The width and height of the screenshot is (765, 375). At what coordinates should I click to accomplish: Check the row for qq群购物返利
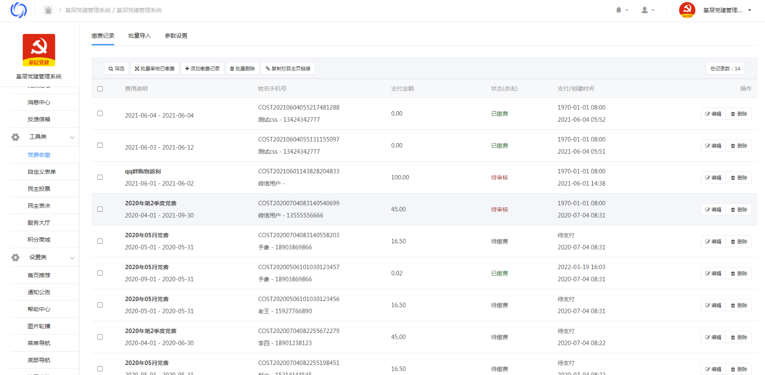[x=100, y=177]
